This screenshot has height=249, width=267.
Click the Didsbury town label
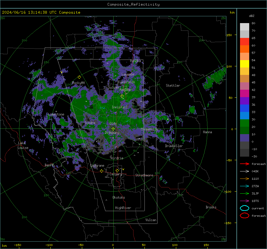[x=112, y=133]
